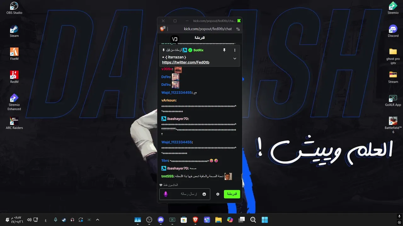Collapse the pinned message with the chevron
The image size is (403, 226).
(x=235, y=58)
